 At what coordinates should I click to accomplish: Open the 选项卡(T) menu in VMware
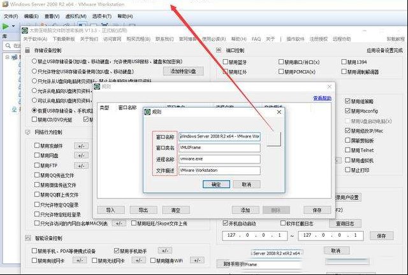[102, 16]
